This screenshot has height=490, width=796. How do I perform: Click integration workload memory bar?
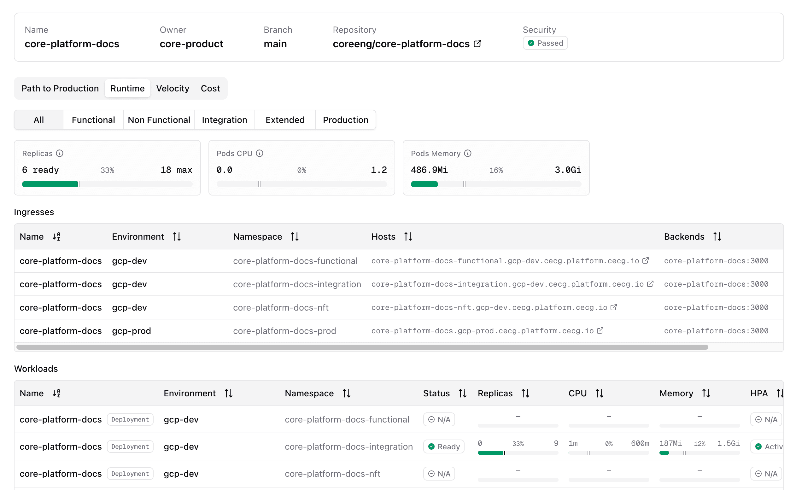click(699, 453)
